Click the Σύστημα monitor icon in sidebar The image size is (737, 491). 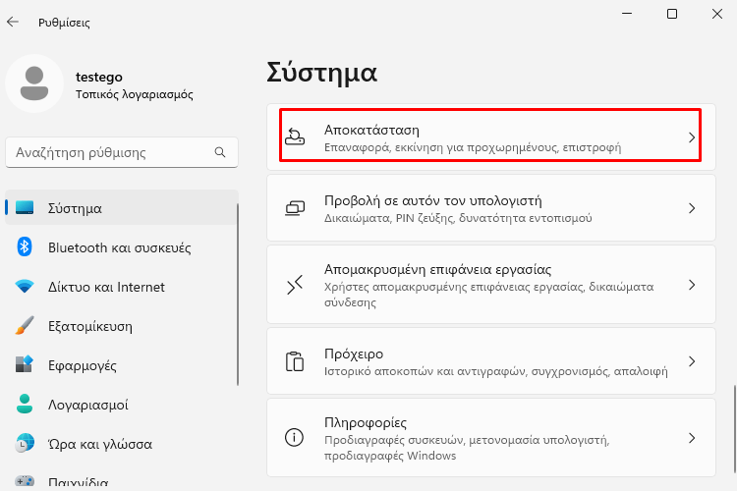25,207
